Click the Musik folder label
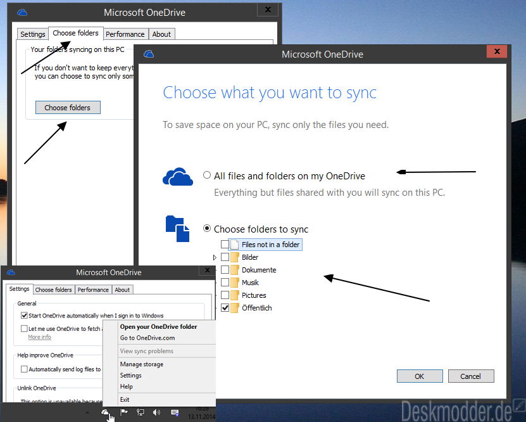 tap(250, 283)
